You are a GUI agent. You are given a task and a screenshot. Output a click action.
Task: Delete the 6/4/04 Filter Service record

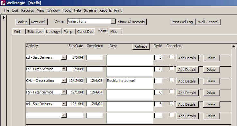tap(211, 70)
